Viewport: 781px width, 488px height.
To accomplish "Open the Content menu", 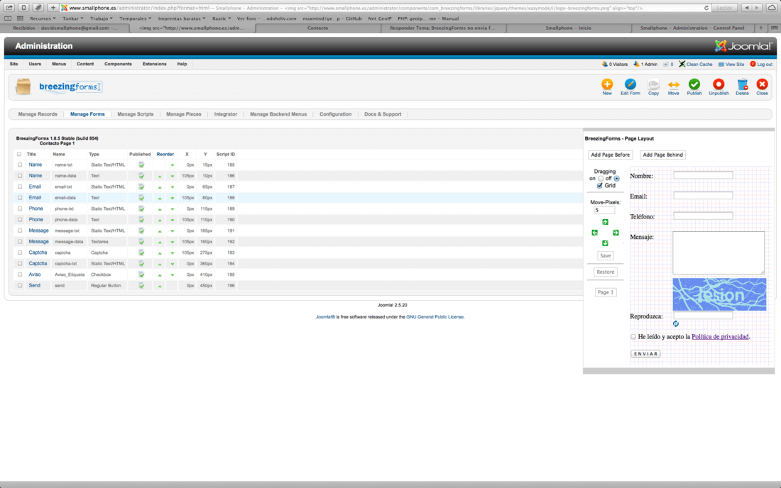I will tap(85, 64).
